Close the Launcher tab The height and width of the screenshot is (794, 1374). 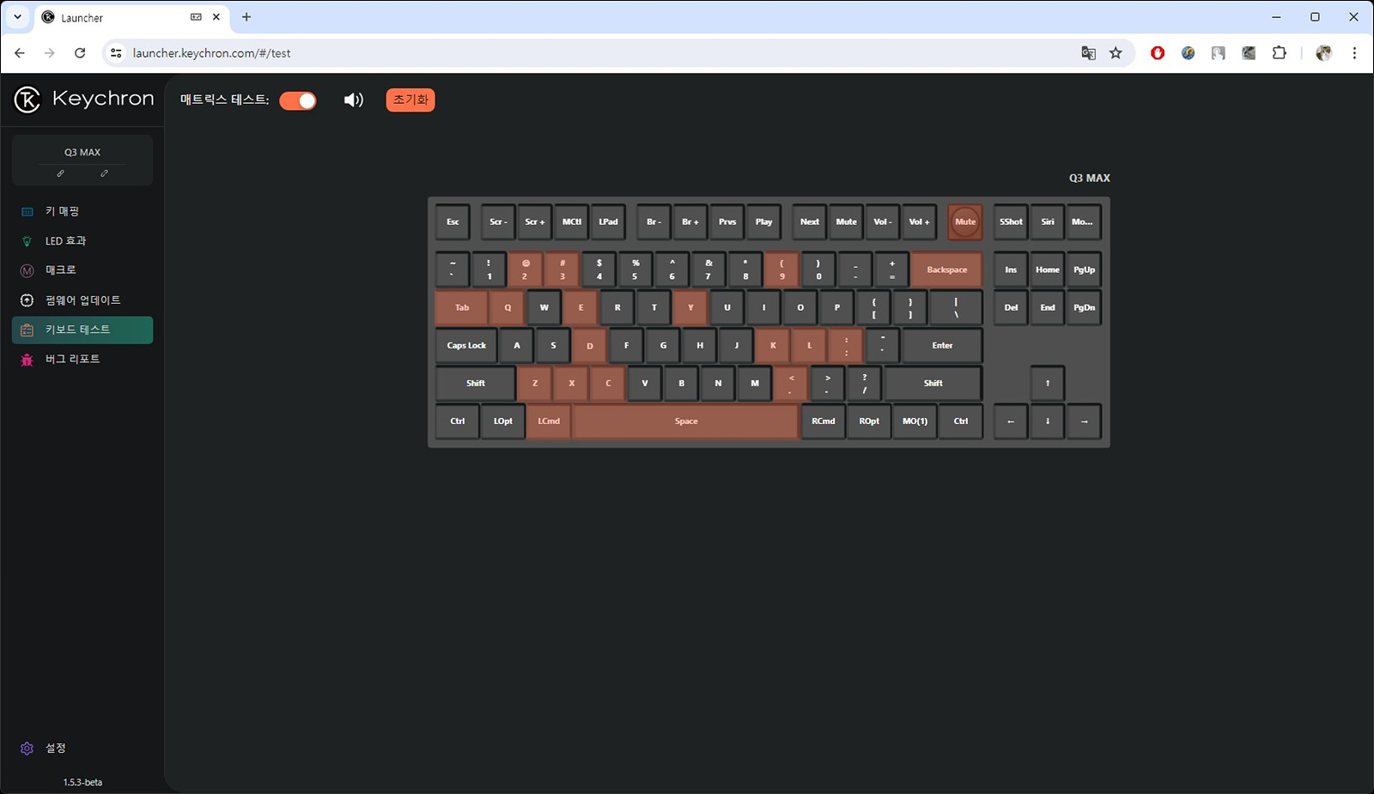(x=216, y=17)
